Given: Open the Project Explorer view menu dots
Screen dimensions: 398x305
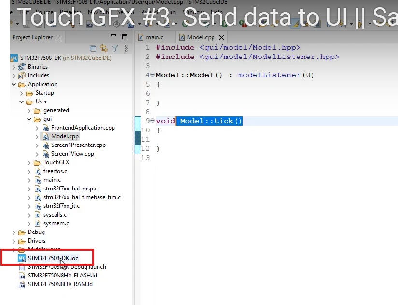Looking at the screenshot, I should pos(126,48).
